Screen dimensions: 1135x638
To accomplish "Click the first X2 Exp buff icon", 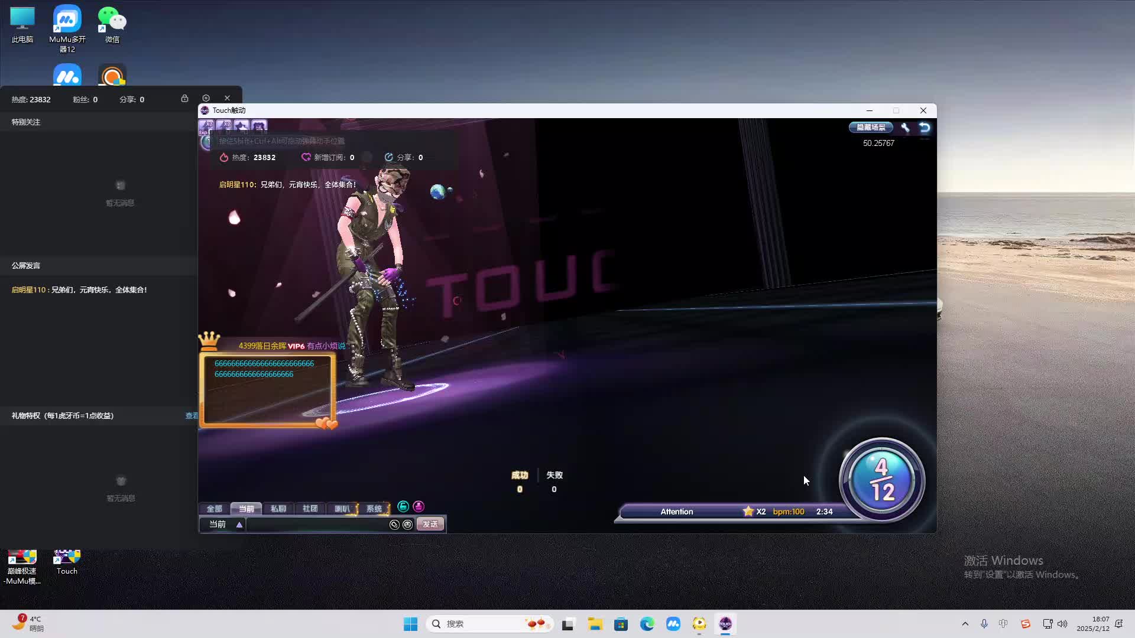I will click(206, 126).
